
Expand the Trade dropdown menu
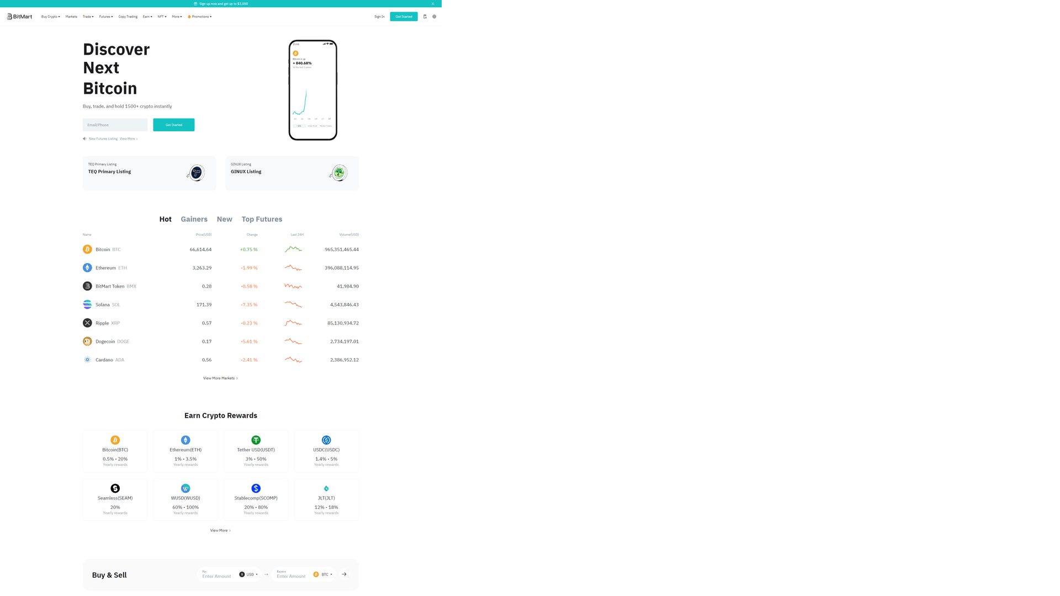(88, 17)
